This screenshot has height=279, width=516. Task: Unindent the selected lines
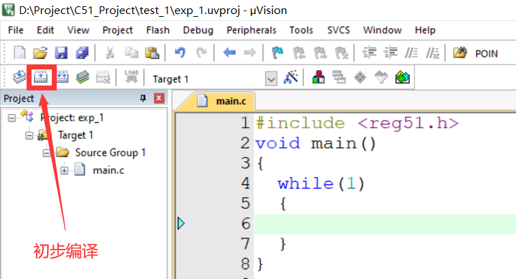coord(391,53)
